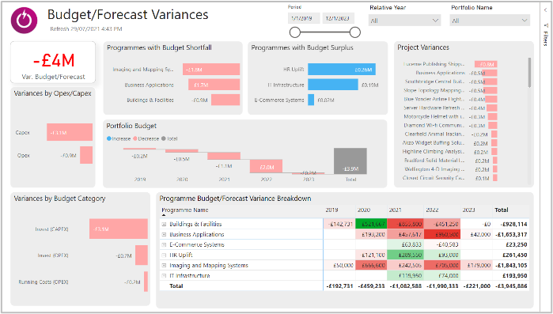Click the cell -£1,990,333
Screen dimensions: 553x314
(x=442, y=286)
